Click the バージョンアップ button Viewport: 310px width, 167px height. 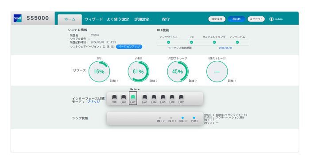(x=129, y=47)
